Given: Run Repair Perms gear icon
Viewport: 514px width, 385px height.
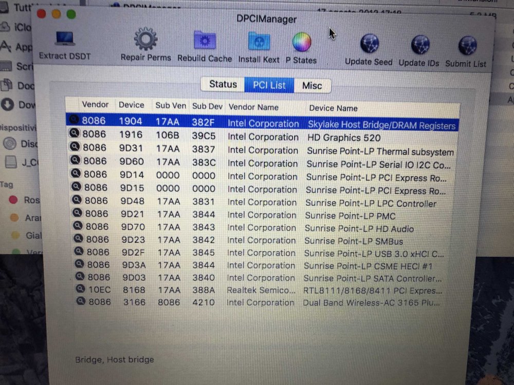Looking at the screenshot, I should [x=145, y=40].
